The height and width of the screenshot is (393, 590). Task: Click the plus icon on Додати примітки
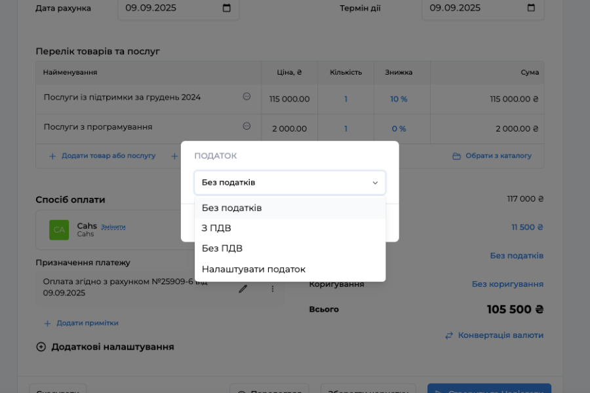(47, 323)
